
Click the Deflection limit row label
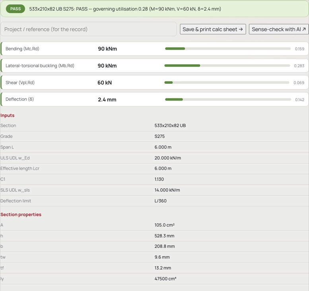click(x=16, y=201)
